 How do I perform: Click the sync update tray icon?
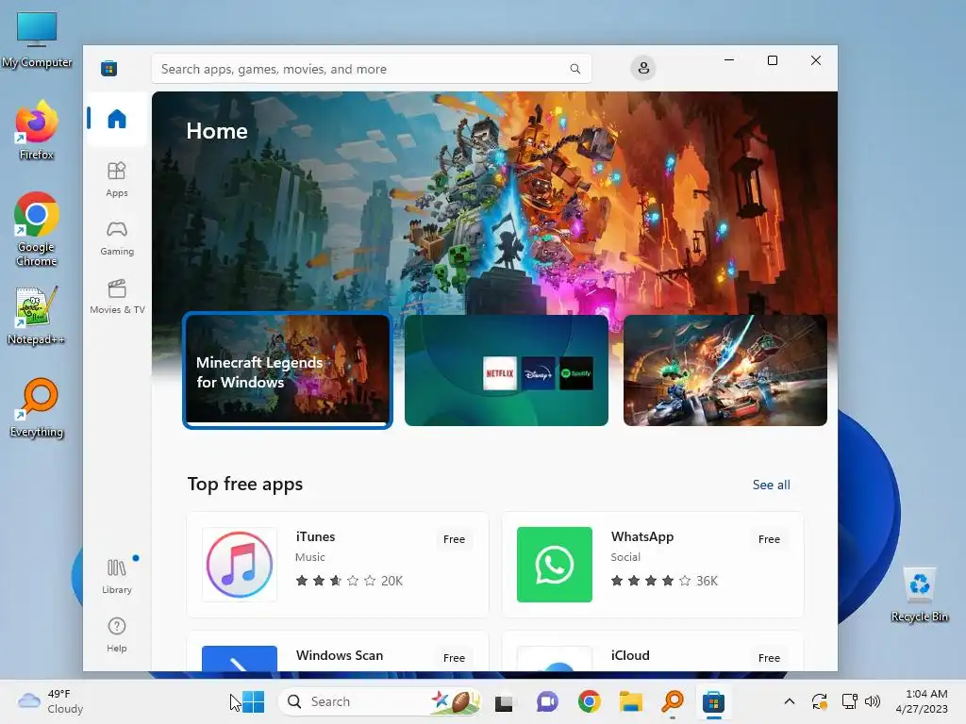point(820,701)
